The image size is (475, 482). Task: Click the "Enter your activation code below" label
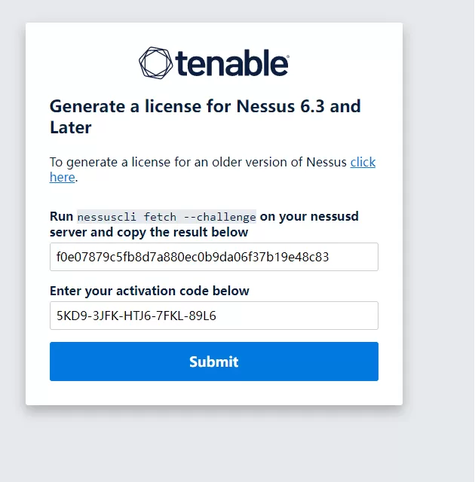click(149, 291)
